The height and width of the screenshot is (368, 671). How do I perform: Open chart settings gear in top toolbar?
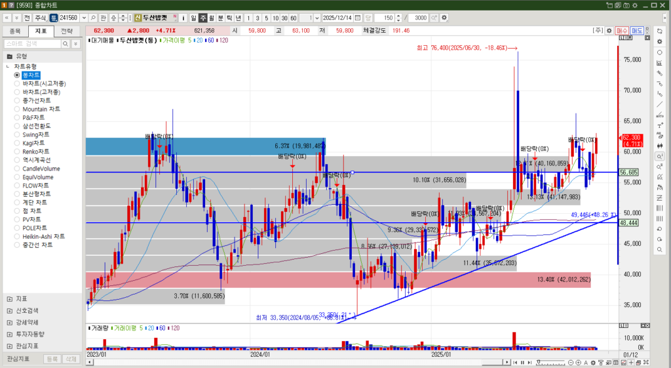pyautogui.click(x=445, y=18)
